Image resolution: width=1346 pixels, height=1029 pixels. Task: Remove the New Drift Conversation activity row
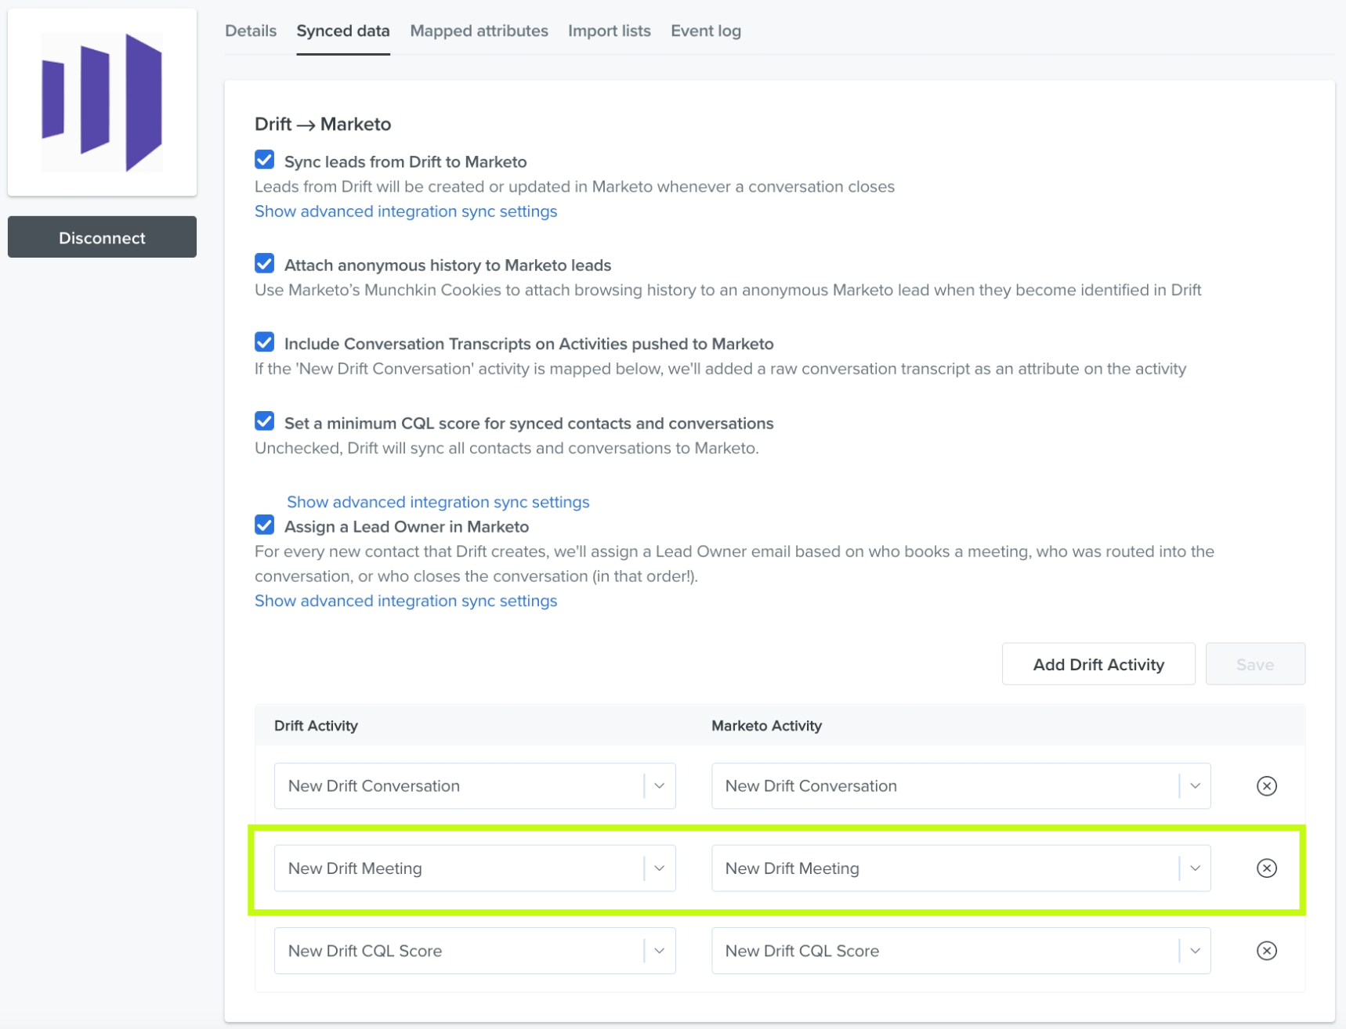1266,785
